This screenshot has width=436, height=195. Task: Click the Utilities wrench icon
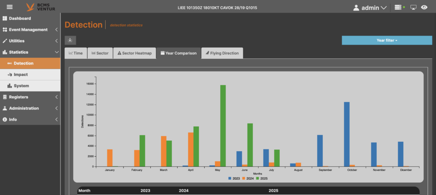pyautogui.click(x=4, y=41)
